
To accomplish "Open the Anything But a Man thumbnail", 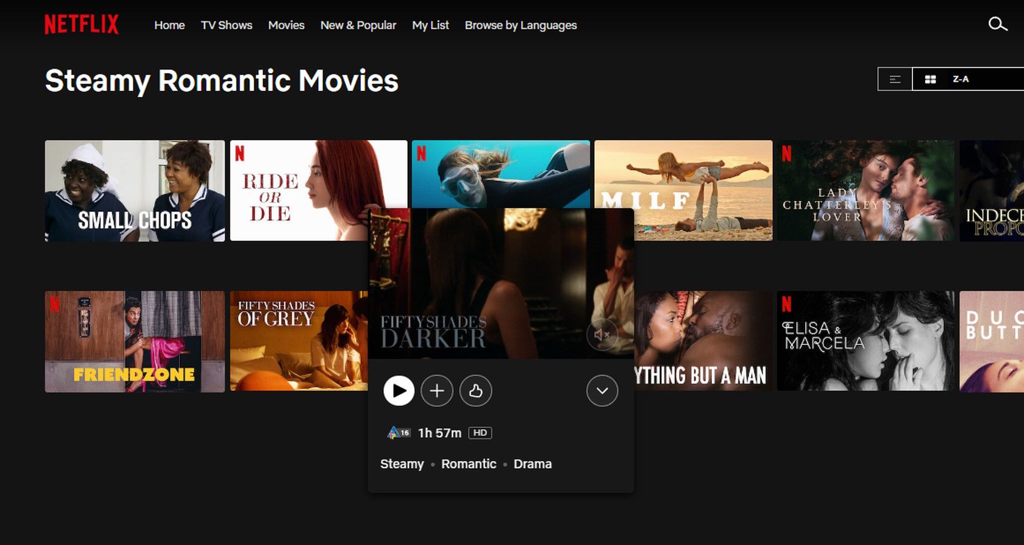I will [x=703, y=341].
